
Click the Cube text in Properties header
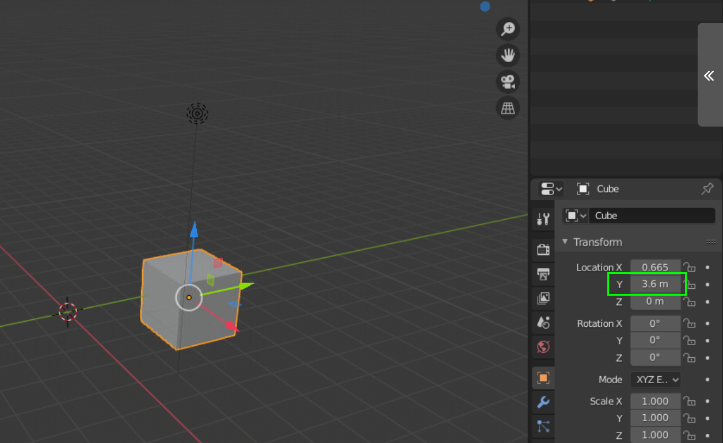(x=608, y=189)
